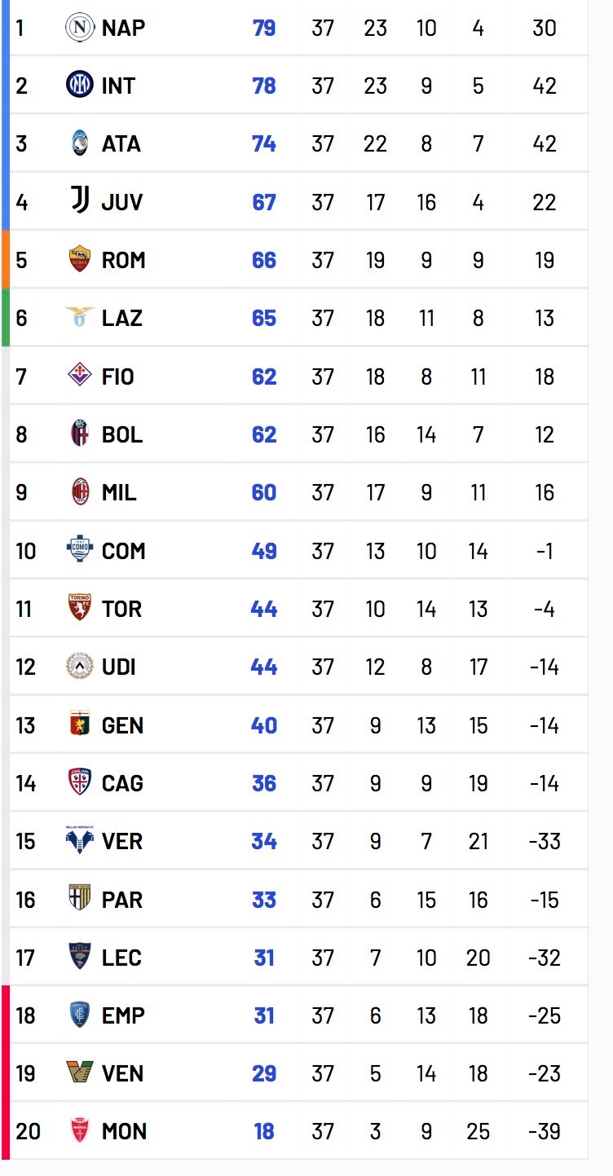
Task: Click the Roma club crest icon
Action: [x=80, y=260]
